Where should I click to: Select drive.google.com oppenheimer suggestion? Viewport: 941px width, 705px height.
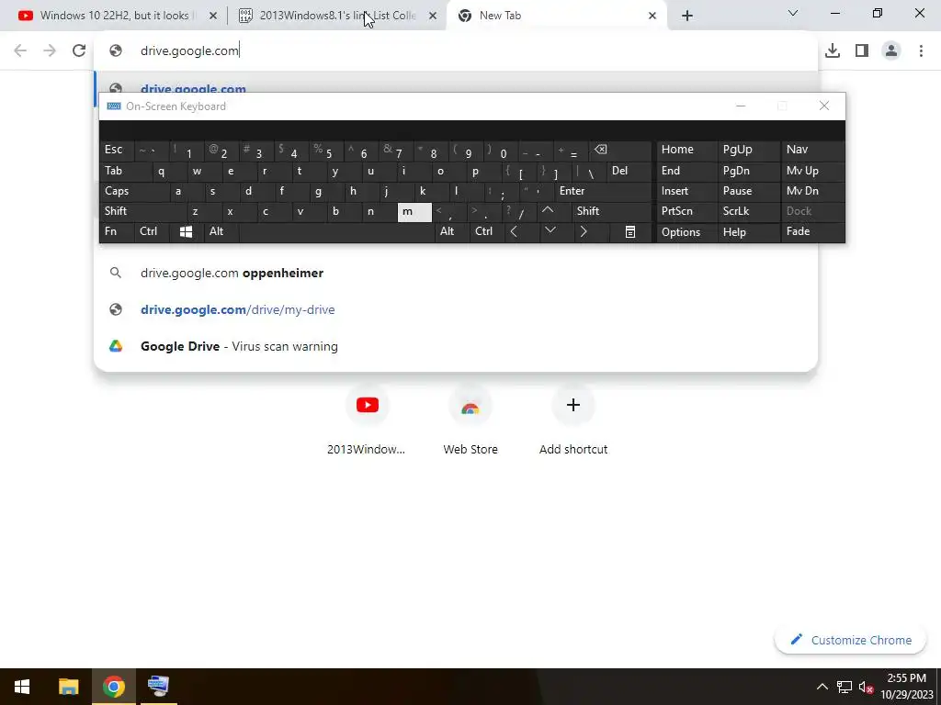(456, 273)
